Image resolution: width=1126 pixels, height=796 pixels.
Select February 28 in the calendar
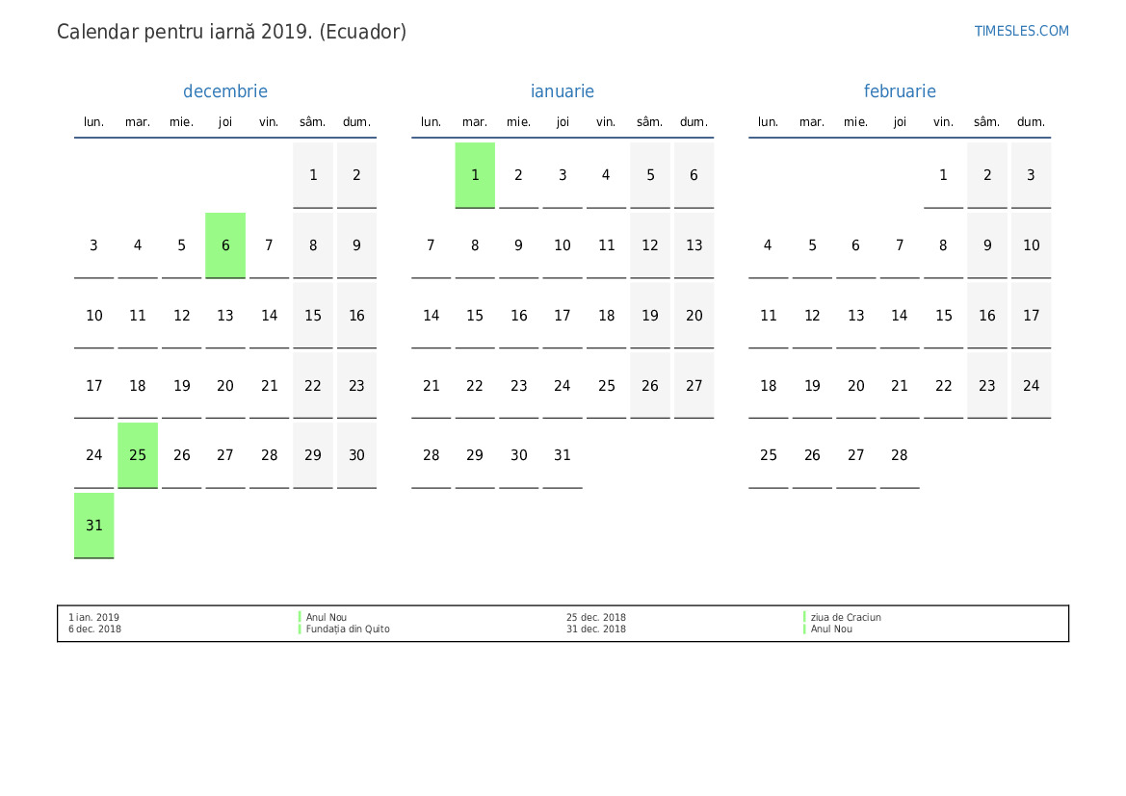pos(900,455)
